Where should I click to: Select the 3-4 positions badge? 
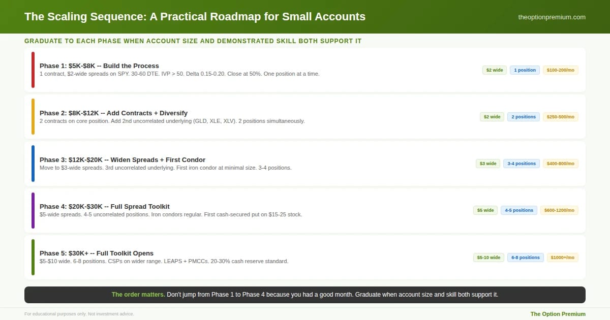[x=522, y=164]
